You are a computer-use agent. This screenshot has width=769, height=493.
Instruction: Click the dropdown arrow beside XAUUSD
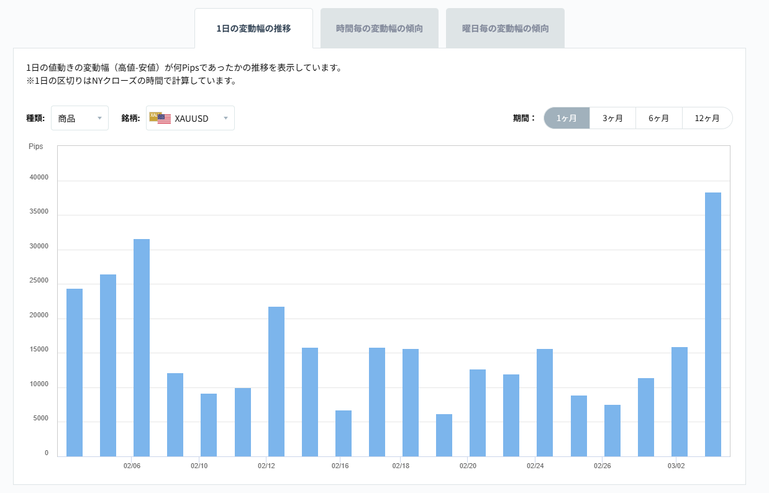click(x=226, y=117)
